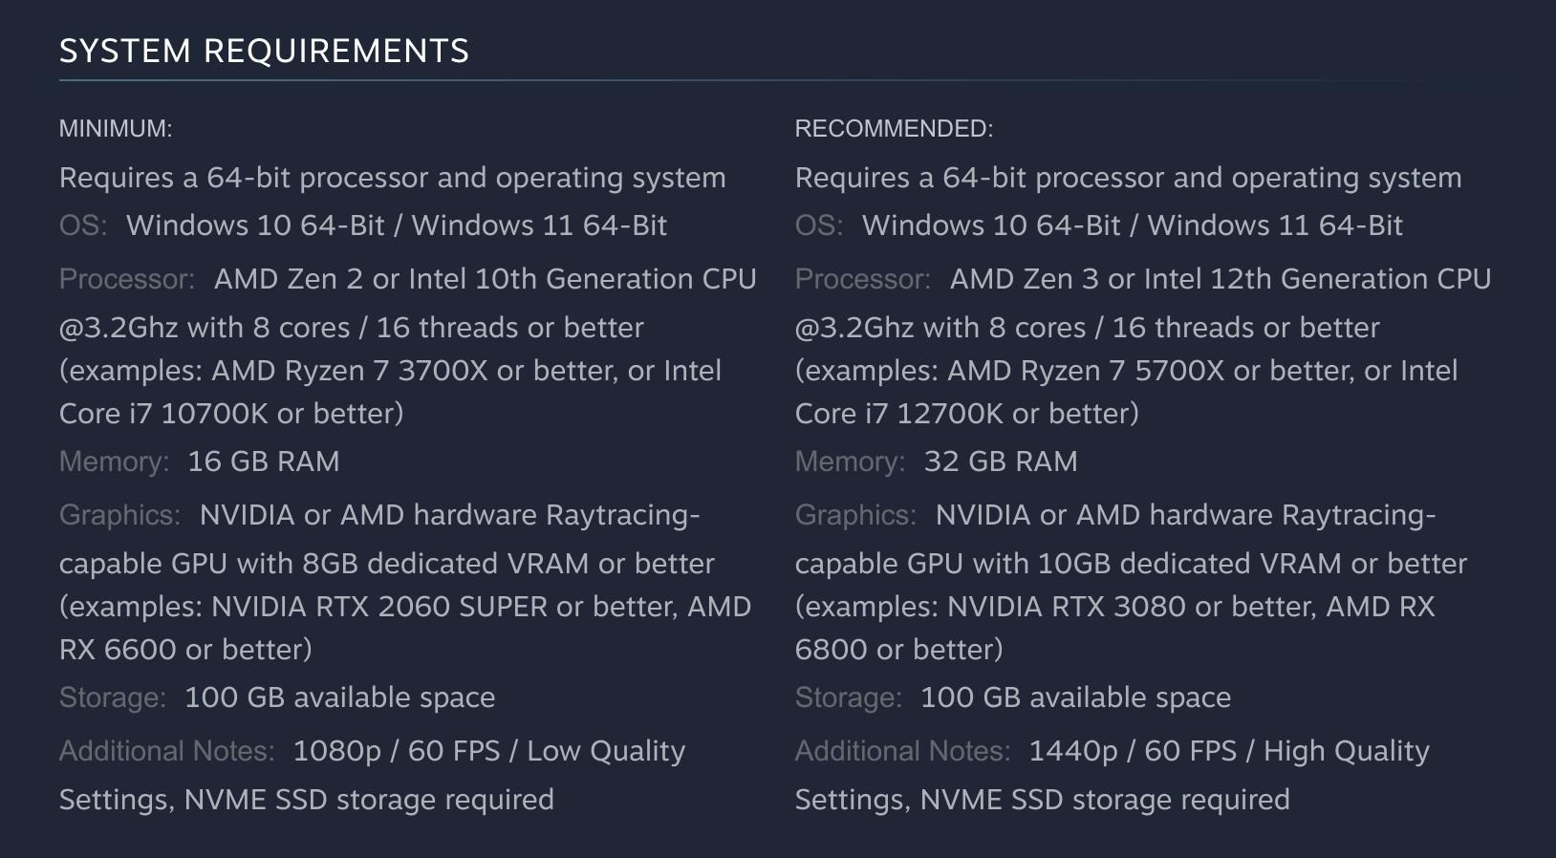The width and height of the screenshot is (1556, 858).
Task: Click the minimum Storage label
Action: 112,697
